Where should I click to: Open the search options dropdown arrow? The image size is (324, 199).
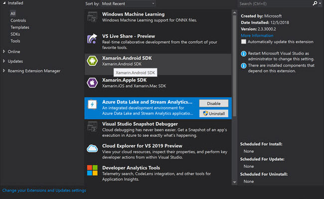point(320,3)
